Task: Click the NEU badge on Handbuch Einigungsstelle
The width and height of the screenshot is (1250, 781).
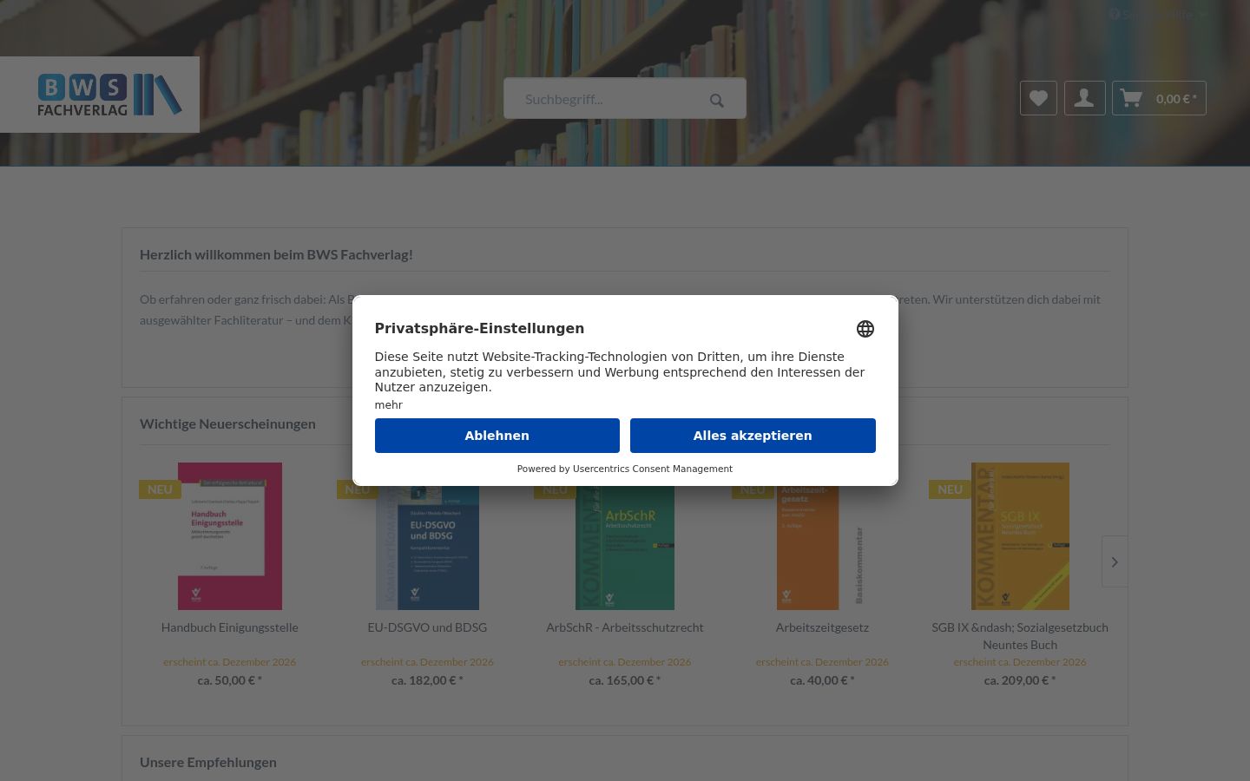Action: [160, 489]
